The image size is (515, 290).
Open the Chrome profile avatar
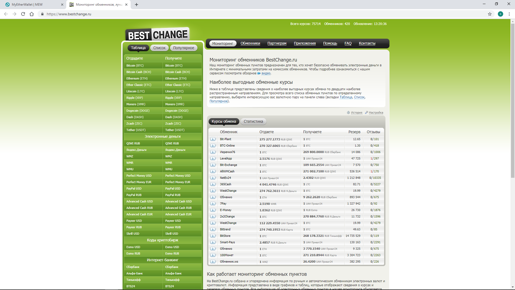coord(501,14)
